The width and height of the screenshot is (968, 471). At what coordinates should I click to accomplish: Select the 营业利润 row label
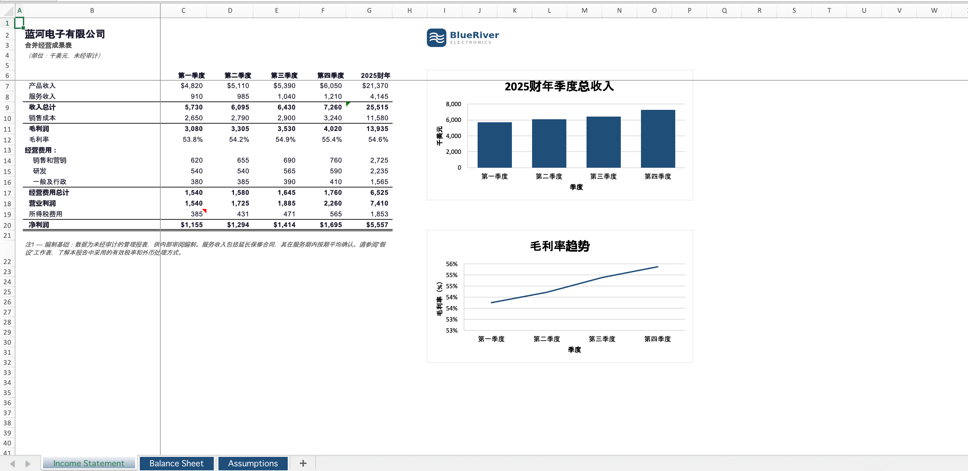(x=42, y=203)
